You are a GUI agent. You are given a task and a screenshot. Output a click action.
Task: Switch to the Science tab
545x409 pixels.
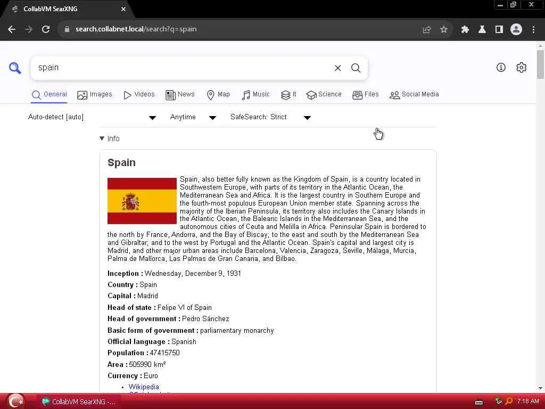(x=324, y=95)
